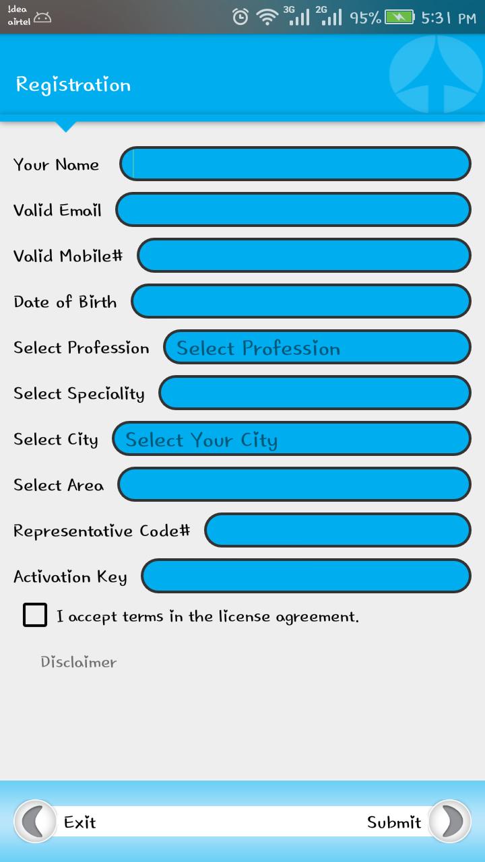The image size is (485, 862).
Task: Tap the airplane logo in header
Action: (436, 74)
